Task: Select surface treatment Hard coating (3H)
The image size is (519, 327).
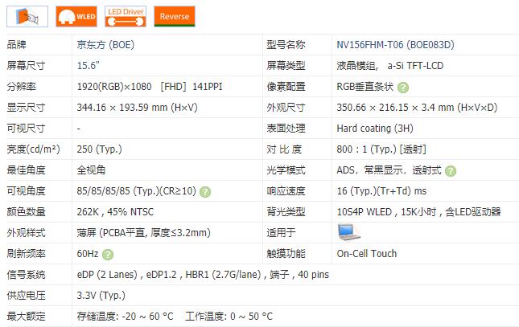Action: (375, 129)
